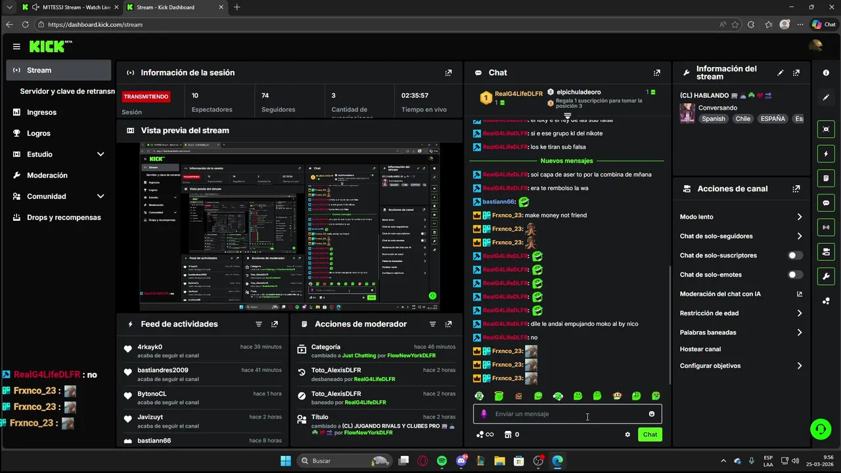Filter the Acciones de moderador list
Image resolution: width=841 pixels, height=473 pixels.
432,324
